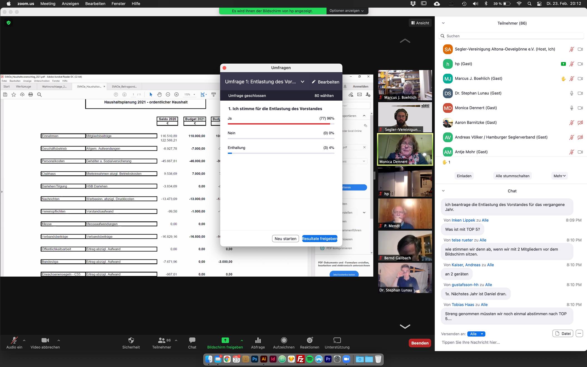Click the Acrobat find magnifier icon
587x367 pixels.
tap(39, 95)
